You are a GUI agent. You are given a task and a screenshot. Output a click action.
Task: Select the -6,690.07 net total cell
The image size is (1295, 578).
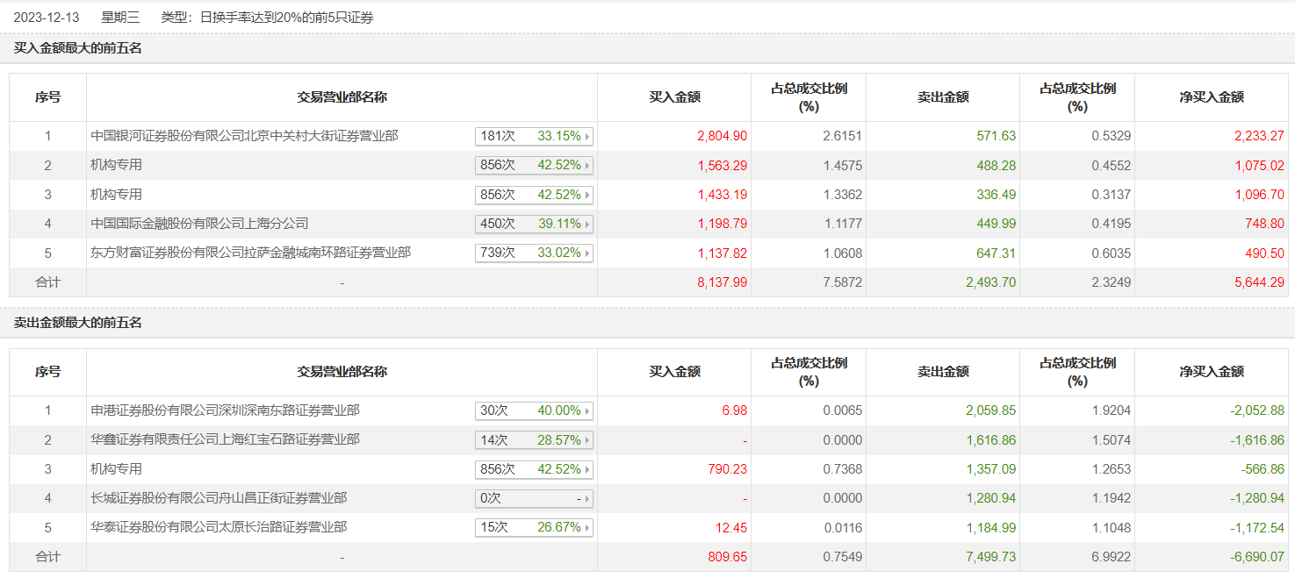tap(1257, 557)
